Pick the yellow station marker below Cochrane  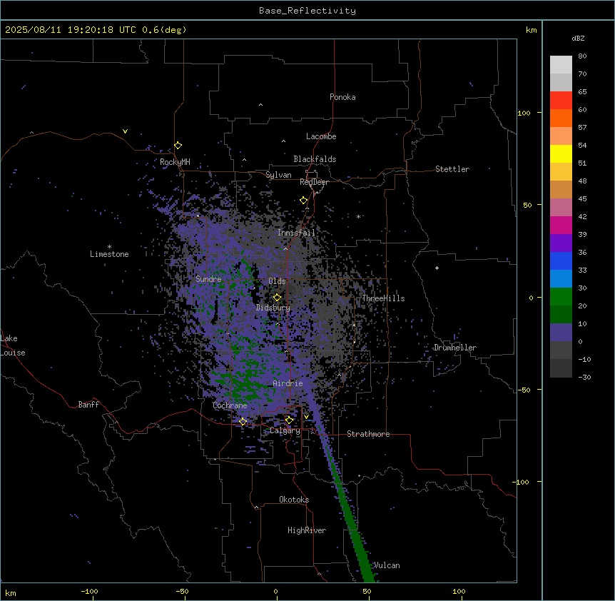(243, 422)
